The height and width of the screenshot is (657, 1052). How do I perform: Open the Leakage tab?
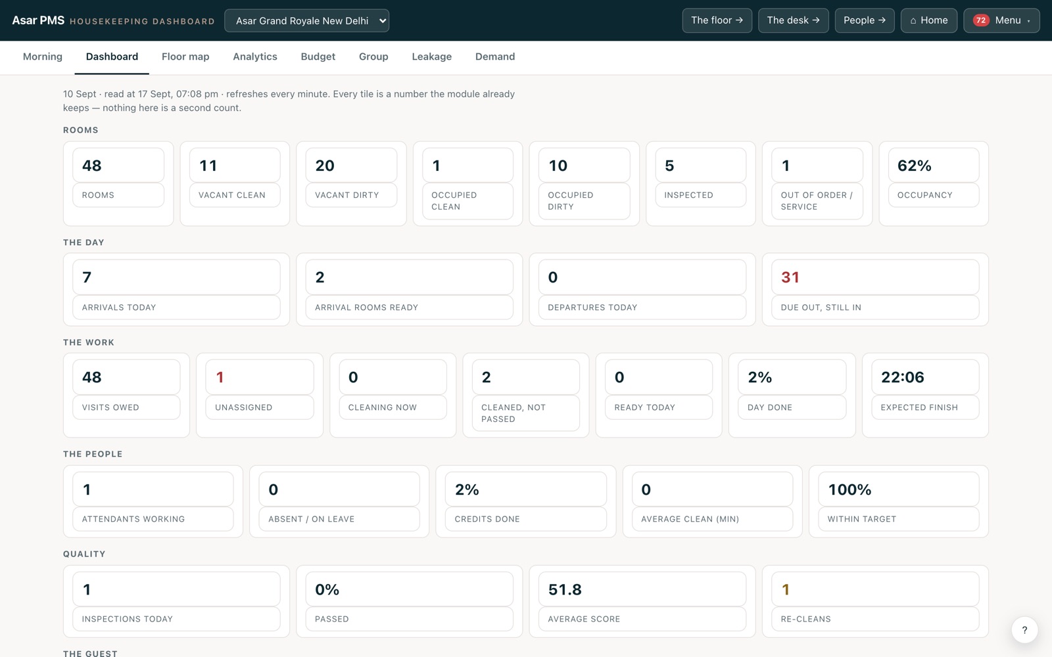(432, 57)
